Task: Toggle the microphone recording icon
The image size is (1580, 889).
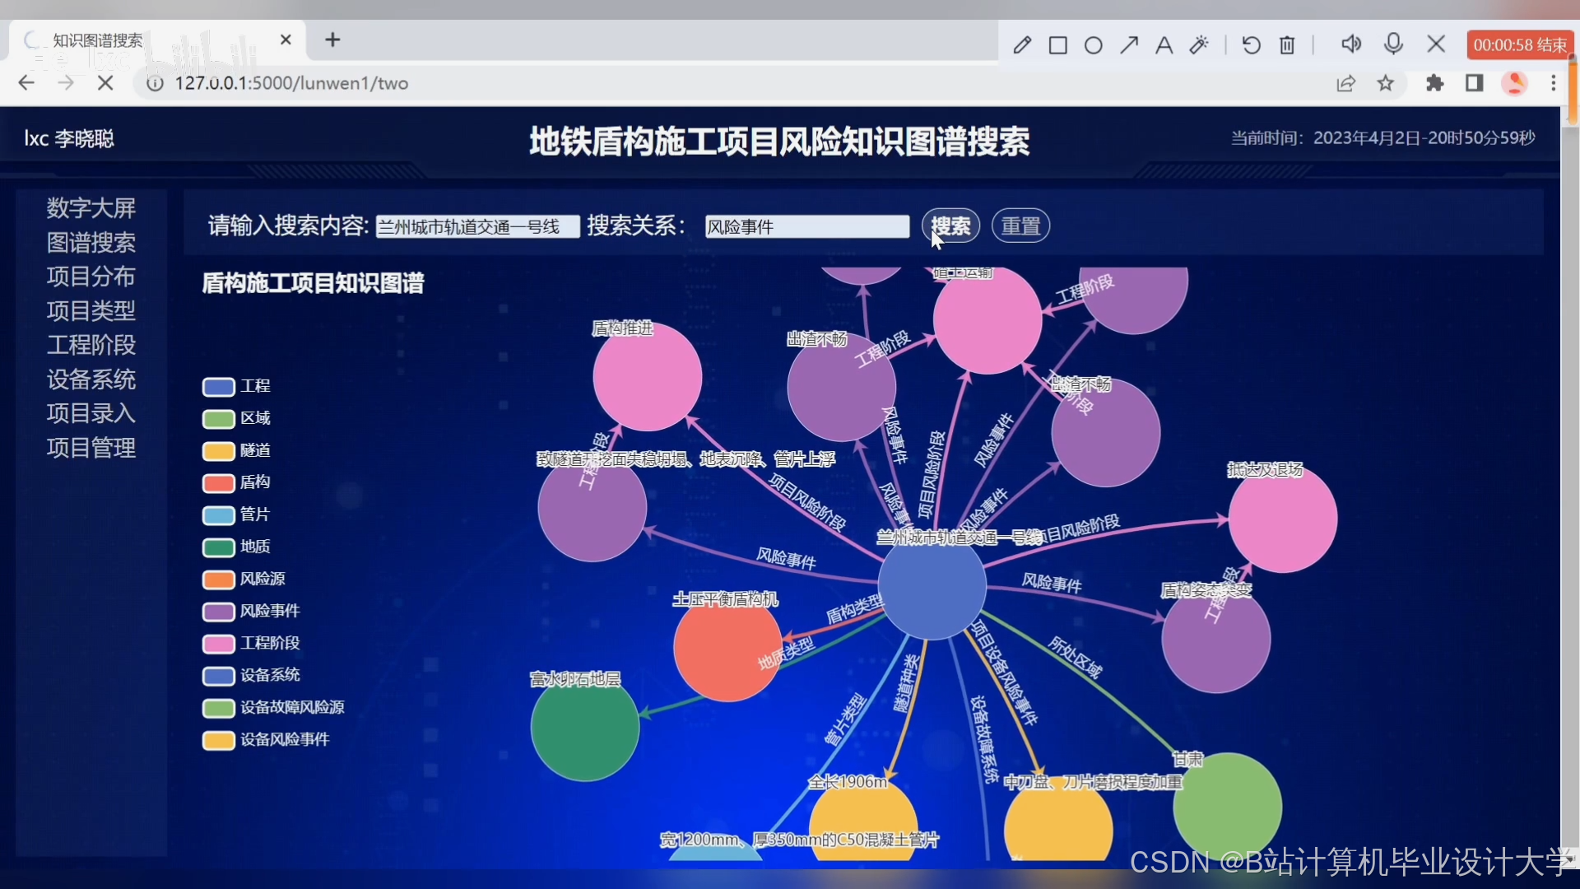Action: [x=1393, y=44]
